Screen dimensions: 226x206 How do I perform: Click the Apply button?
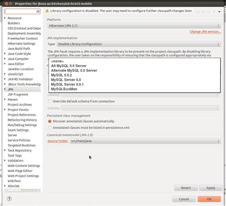pos(211,188)
